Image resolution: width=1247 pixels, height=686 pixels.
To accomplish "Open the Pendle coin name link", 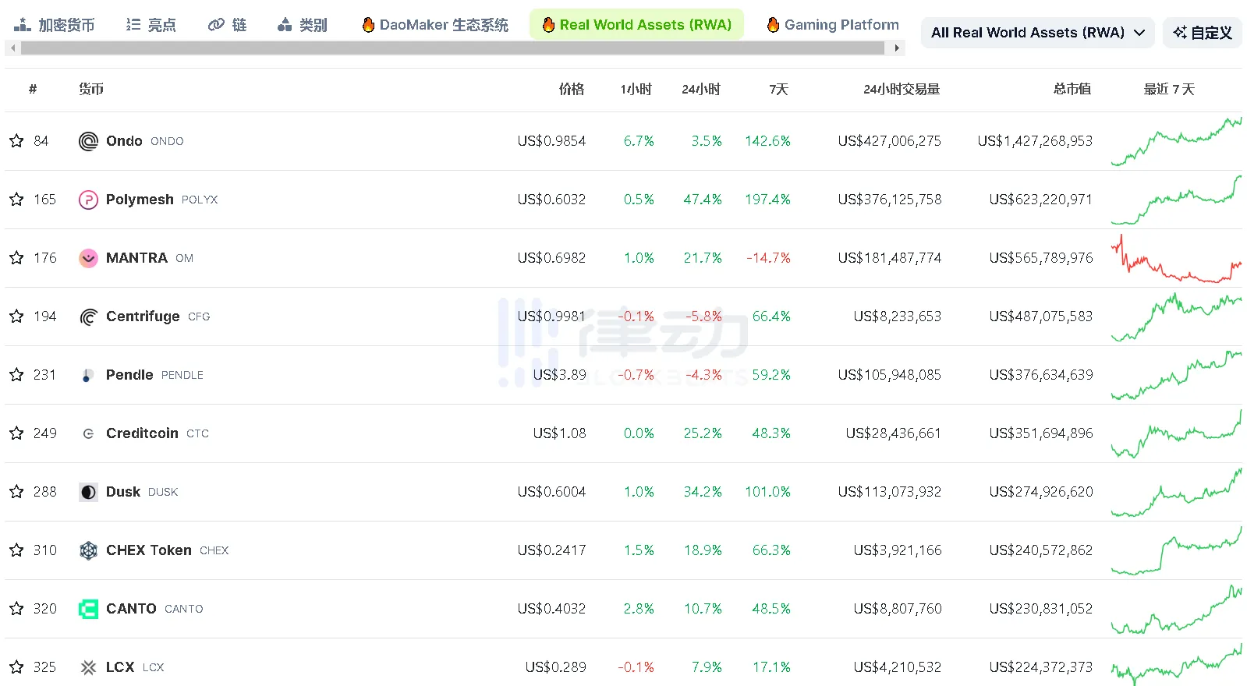I will [129, 375].
